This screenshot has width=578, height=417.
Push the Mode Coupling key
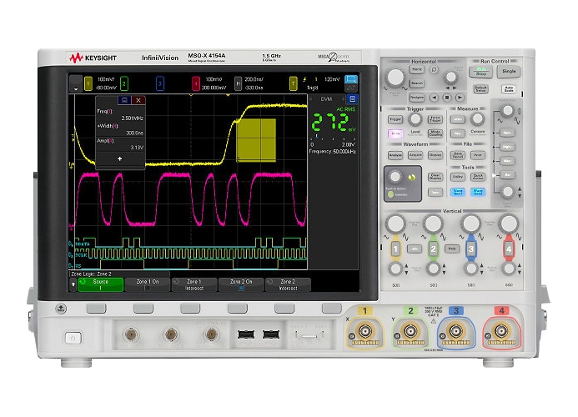(x=435, y=133)
